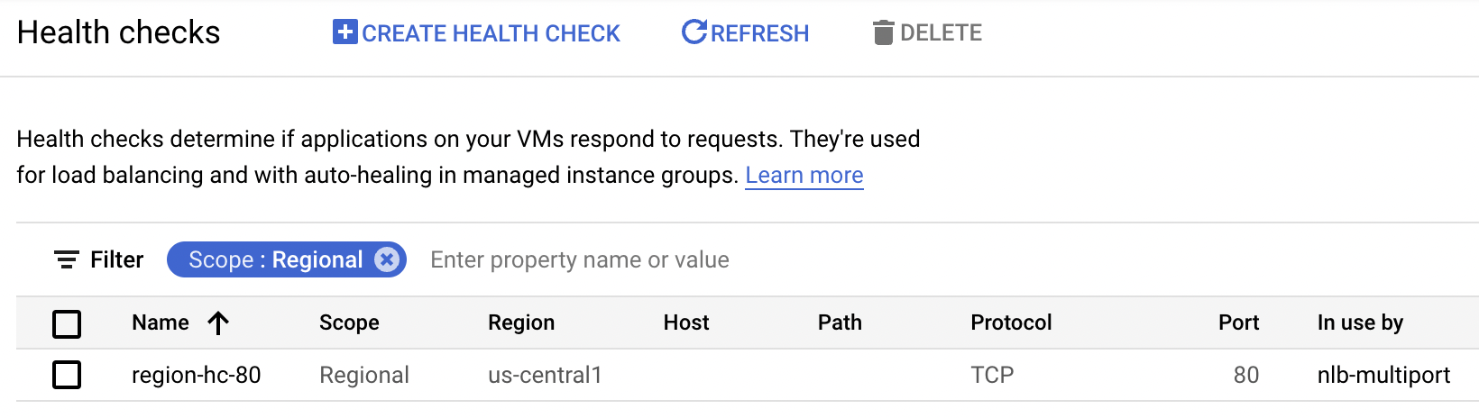Click the trash can delete icon
The image size is (1479, 418).
coord(883,33)
